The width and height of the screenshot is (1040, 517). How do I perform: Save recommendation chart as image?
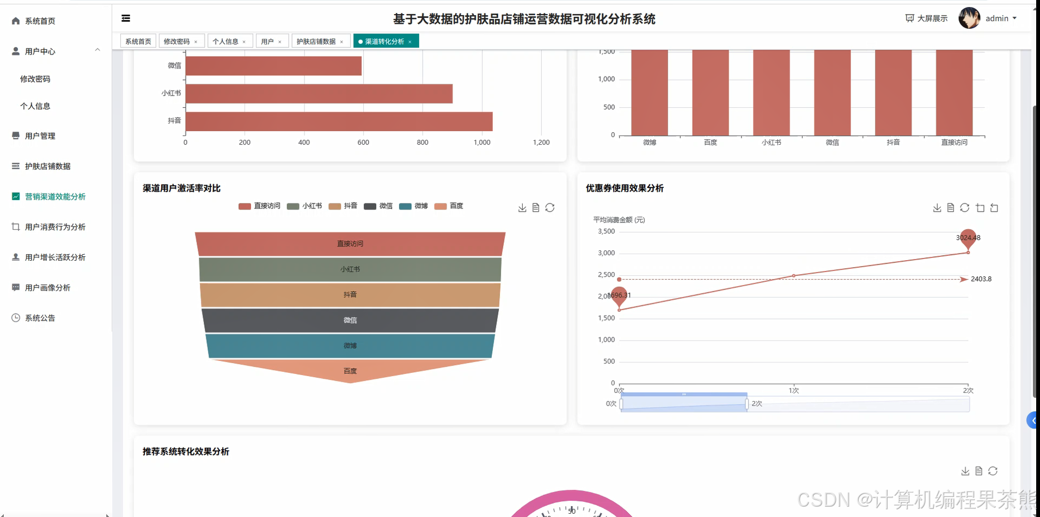[965, 471]
